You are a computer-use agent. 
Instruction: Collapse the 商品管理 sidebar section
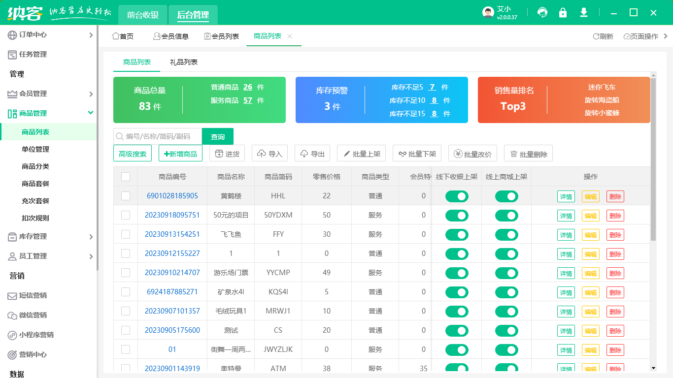[34, 113]
